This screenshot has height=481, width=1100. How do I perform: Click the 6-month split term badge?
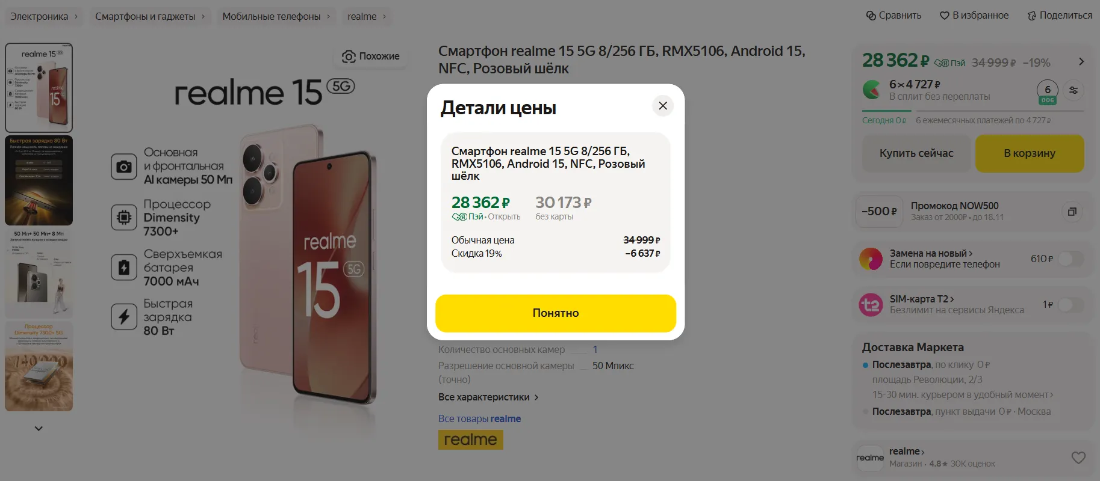pyautogui.click(x=1048, y=91)
